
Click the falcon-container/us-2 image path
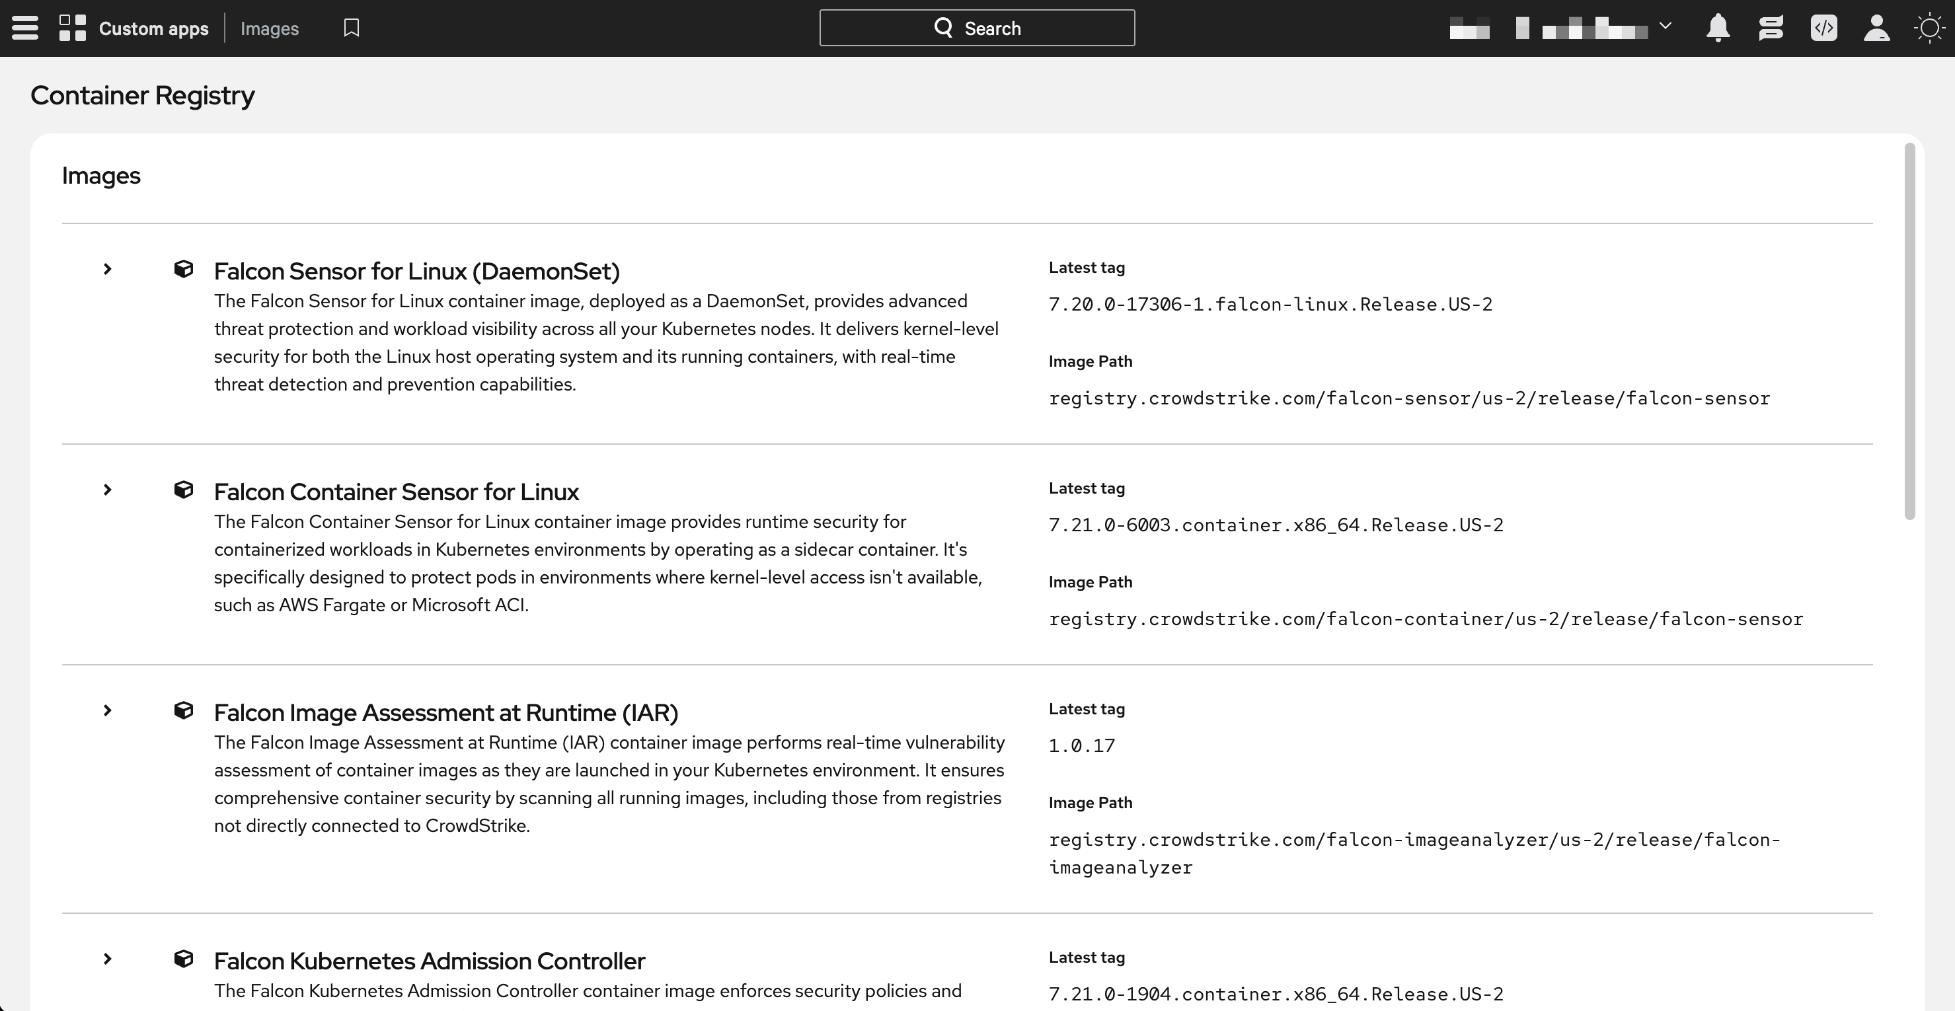(x=1426, y=619)
